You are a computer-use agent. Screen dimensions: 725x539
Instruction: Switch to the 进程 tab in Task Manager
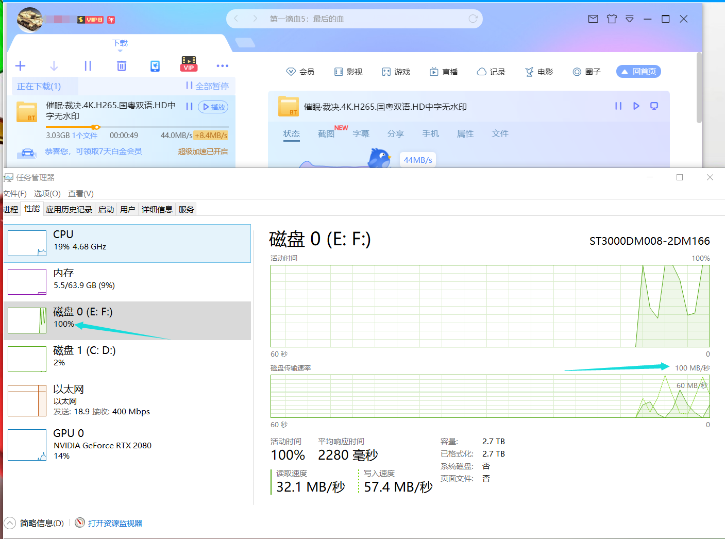[10, 209]
